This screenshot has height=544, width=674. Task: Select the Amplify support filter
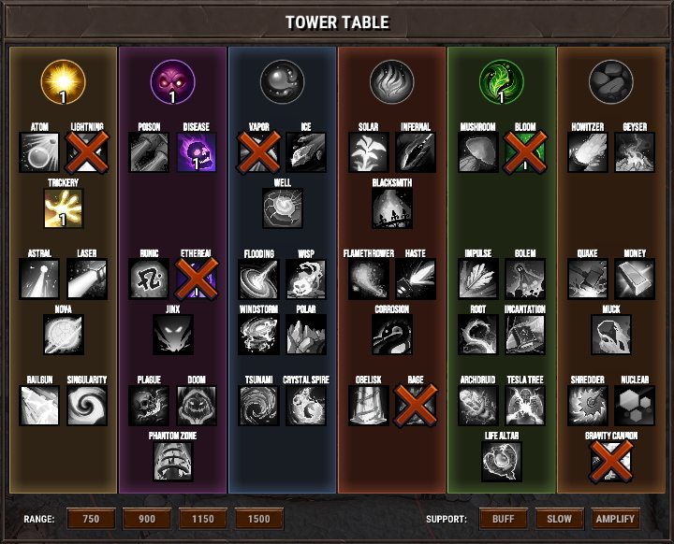coord(616,519)
